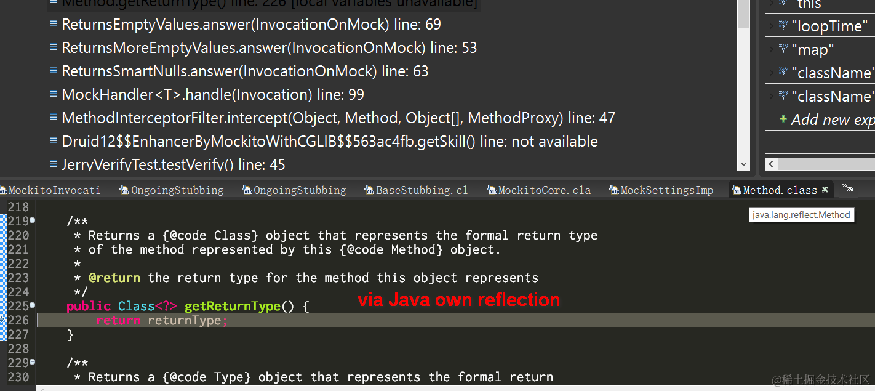Expand the "loopTime" watch expression
Image resolution: width=875 pixels, height=391 pixels.
pos(771,26)
